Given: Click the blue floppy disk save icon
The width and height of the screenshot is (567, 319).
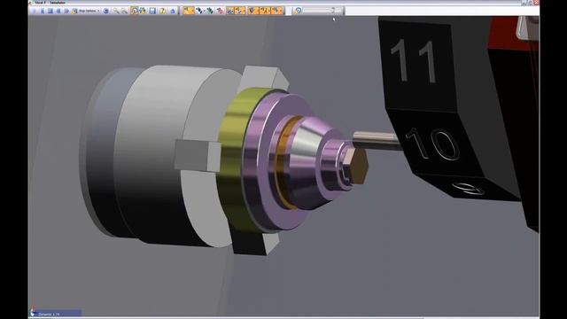Looking at the screenshot, I should tap(152, 11).
